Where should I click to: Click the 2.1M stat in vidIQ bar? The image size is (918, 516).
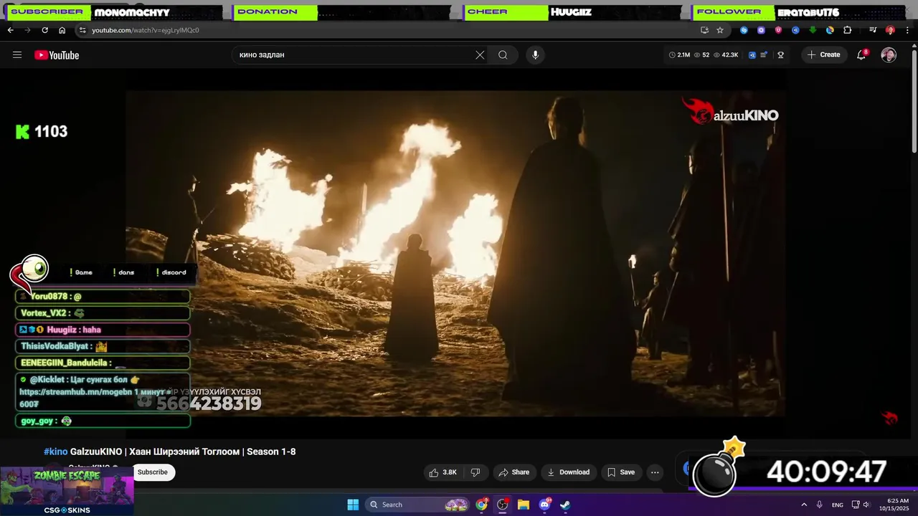[x=679, y=55]
